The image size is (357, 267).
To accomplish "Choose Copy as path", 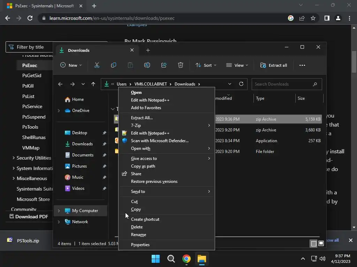I will pos(167,166).
